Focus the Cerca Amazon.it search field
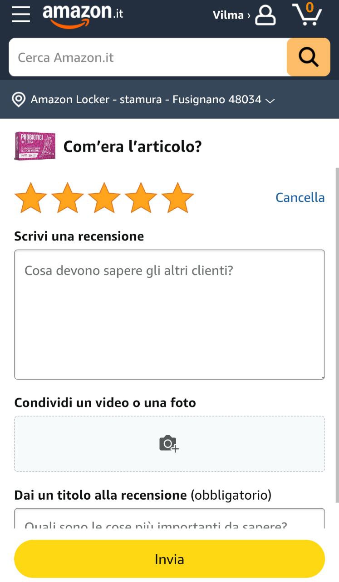Viewport: 339px width, 582px height. (148, 57)
